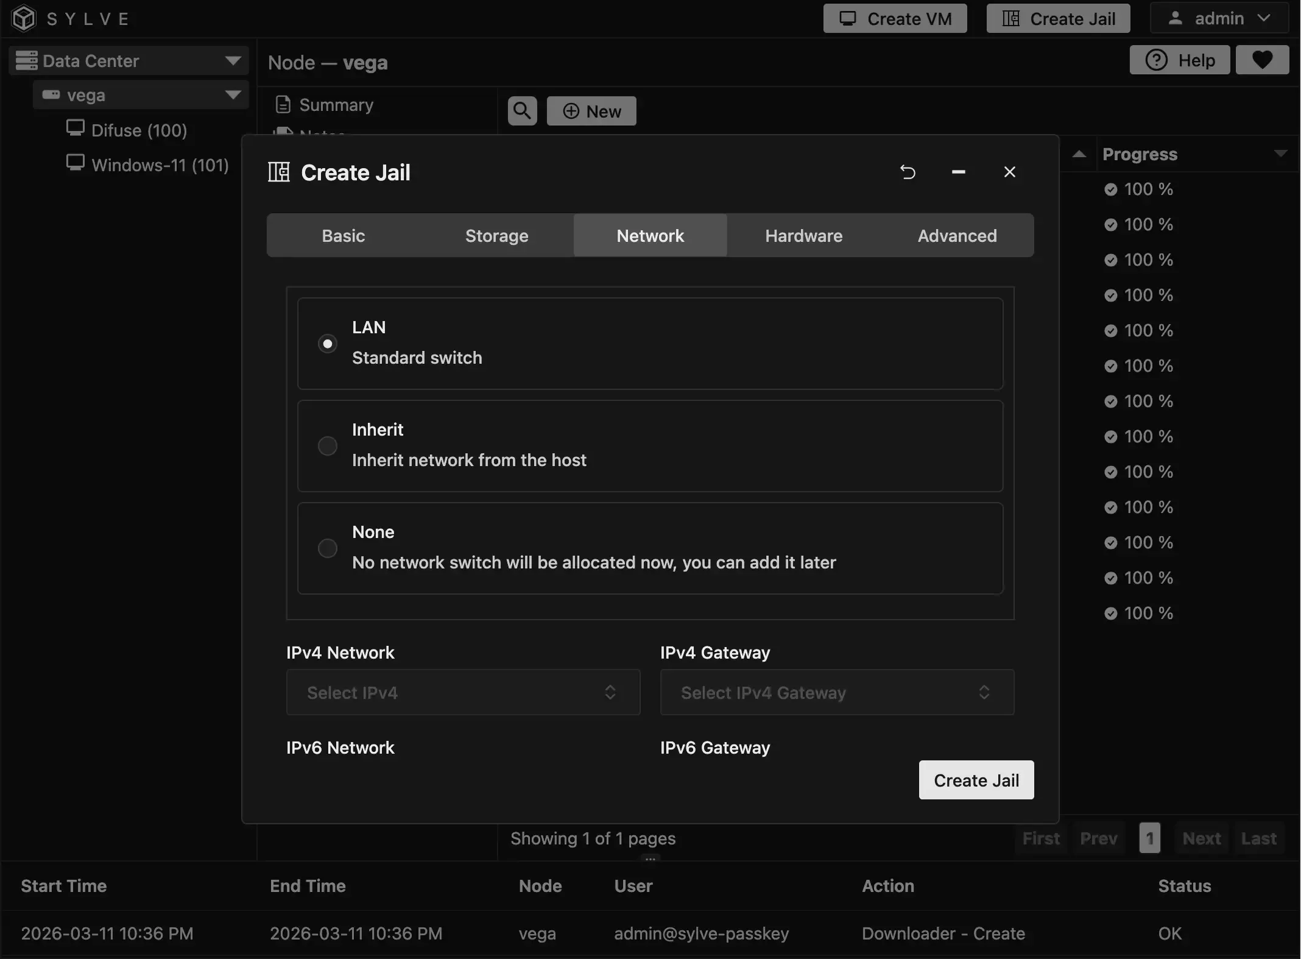The width and height of the screenshot is (1301, 959).
Task: Click the SYLVE logo icon
Action: click(x=23, y=18)
